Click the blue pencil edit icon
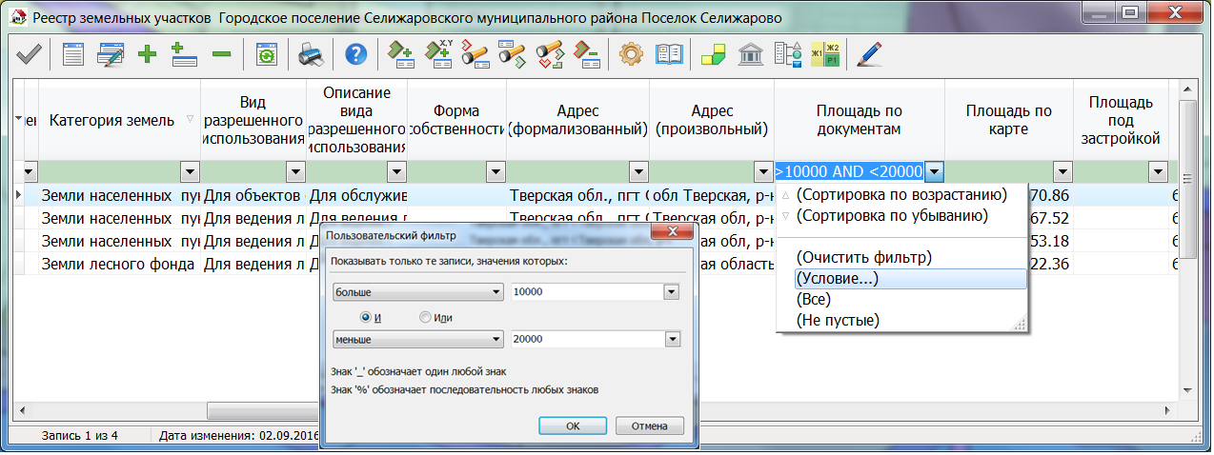 [x=868, y=54]
